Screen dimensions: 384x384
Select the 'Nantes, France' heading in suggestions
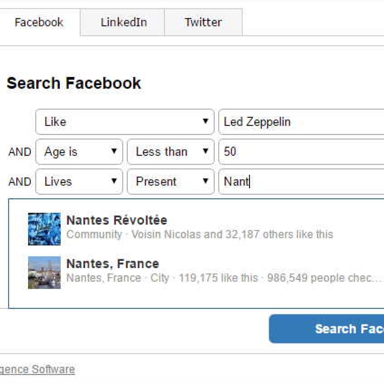[113, 264]
